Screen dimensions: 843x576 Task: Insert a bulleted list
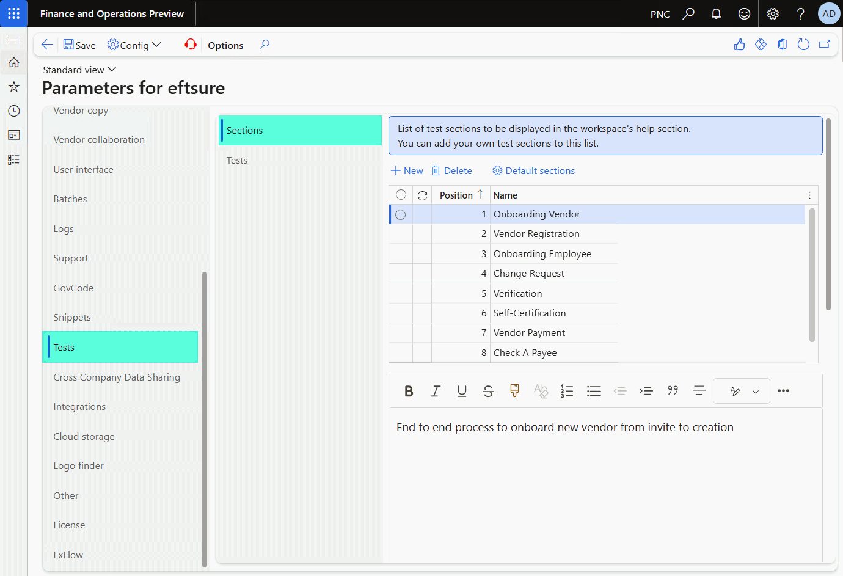coord(594,391)
